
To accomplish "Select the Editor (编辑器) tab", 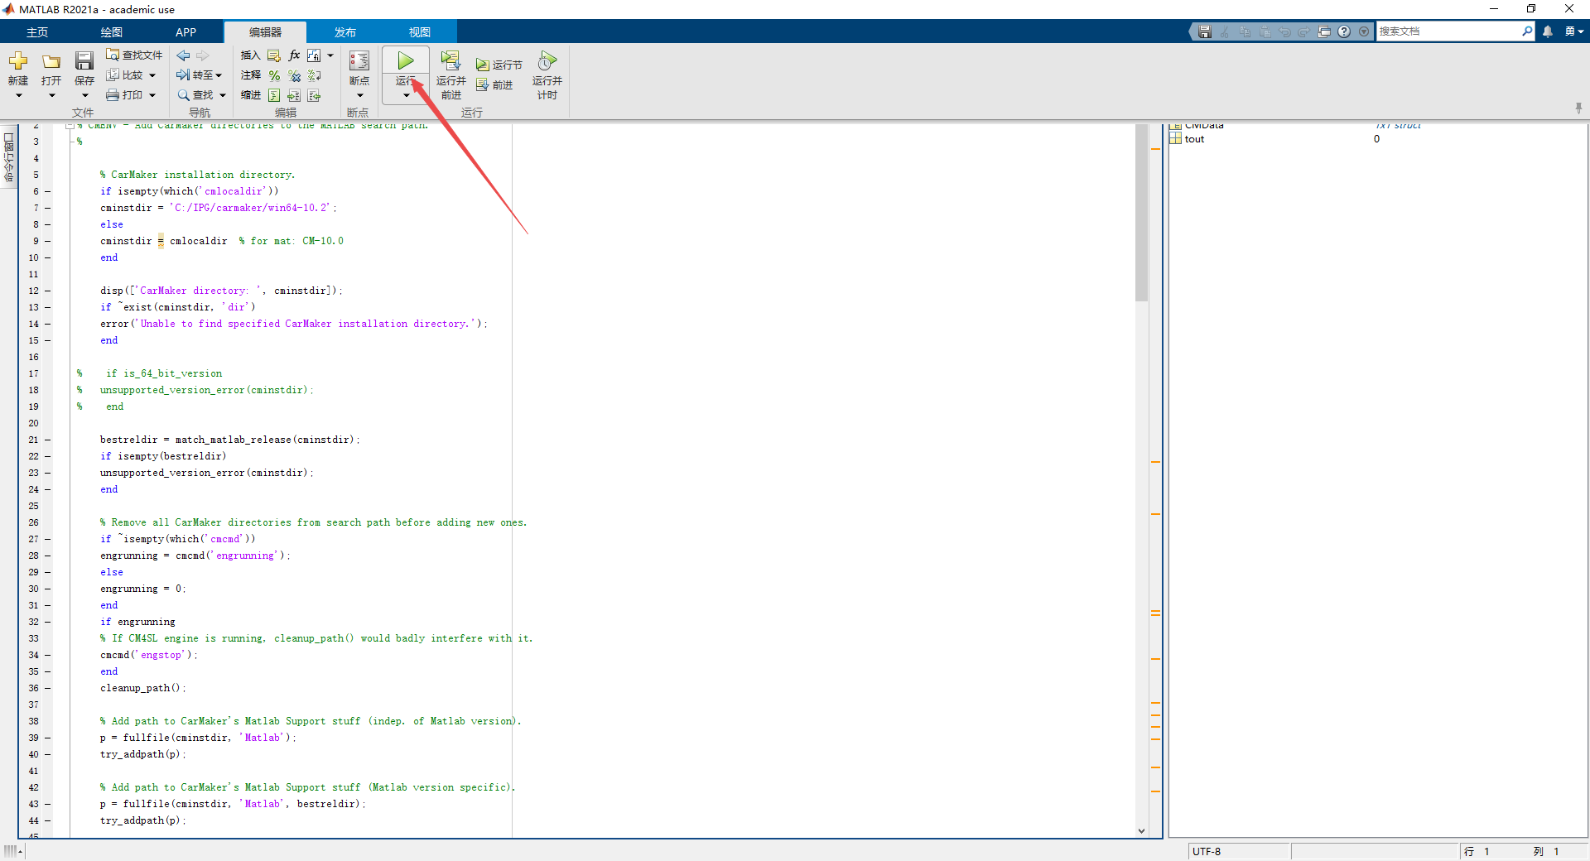I will [x=265, y=32].
